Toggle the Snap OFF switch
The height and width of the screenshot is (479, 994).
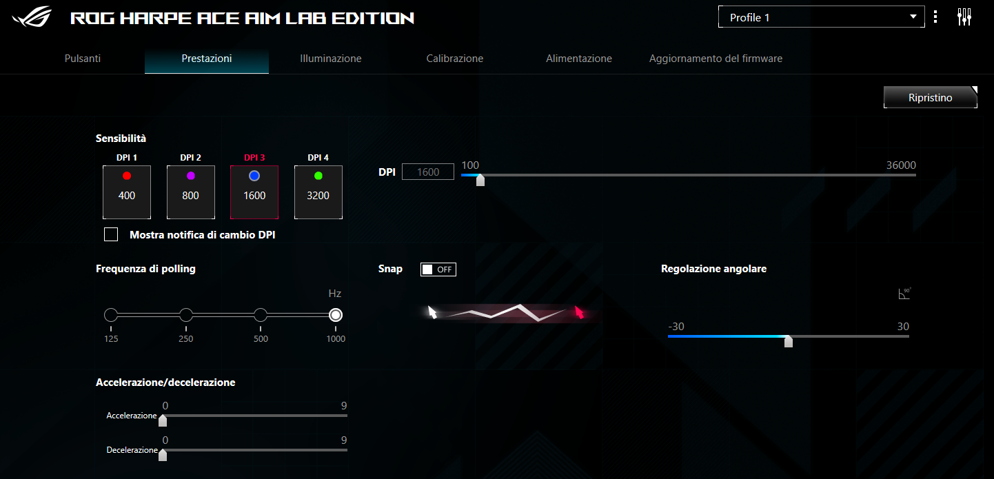(438, 269)
